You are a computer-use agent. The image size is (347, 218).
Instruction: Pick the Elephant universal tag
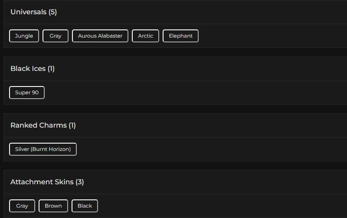pos(180,36)
